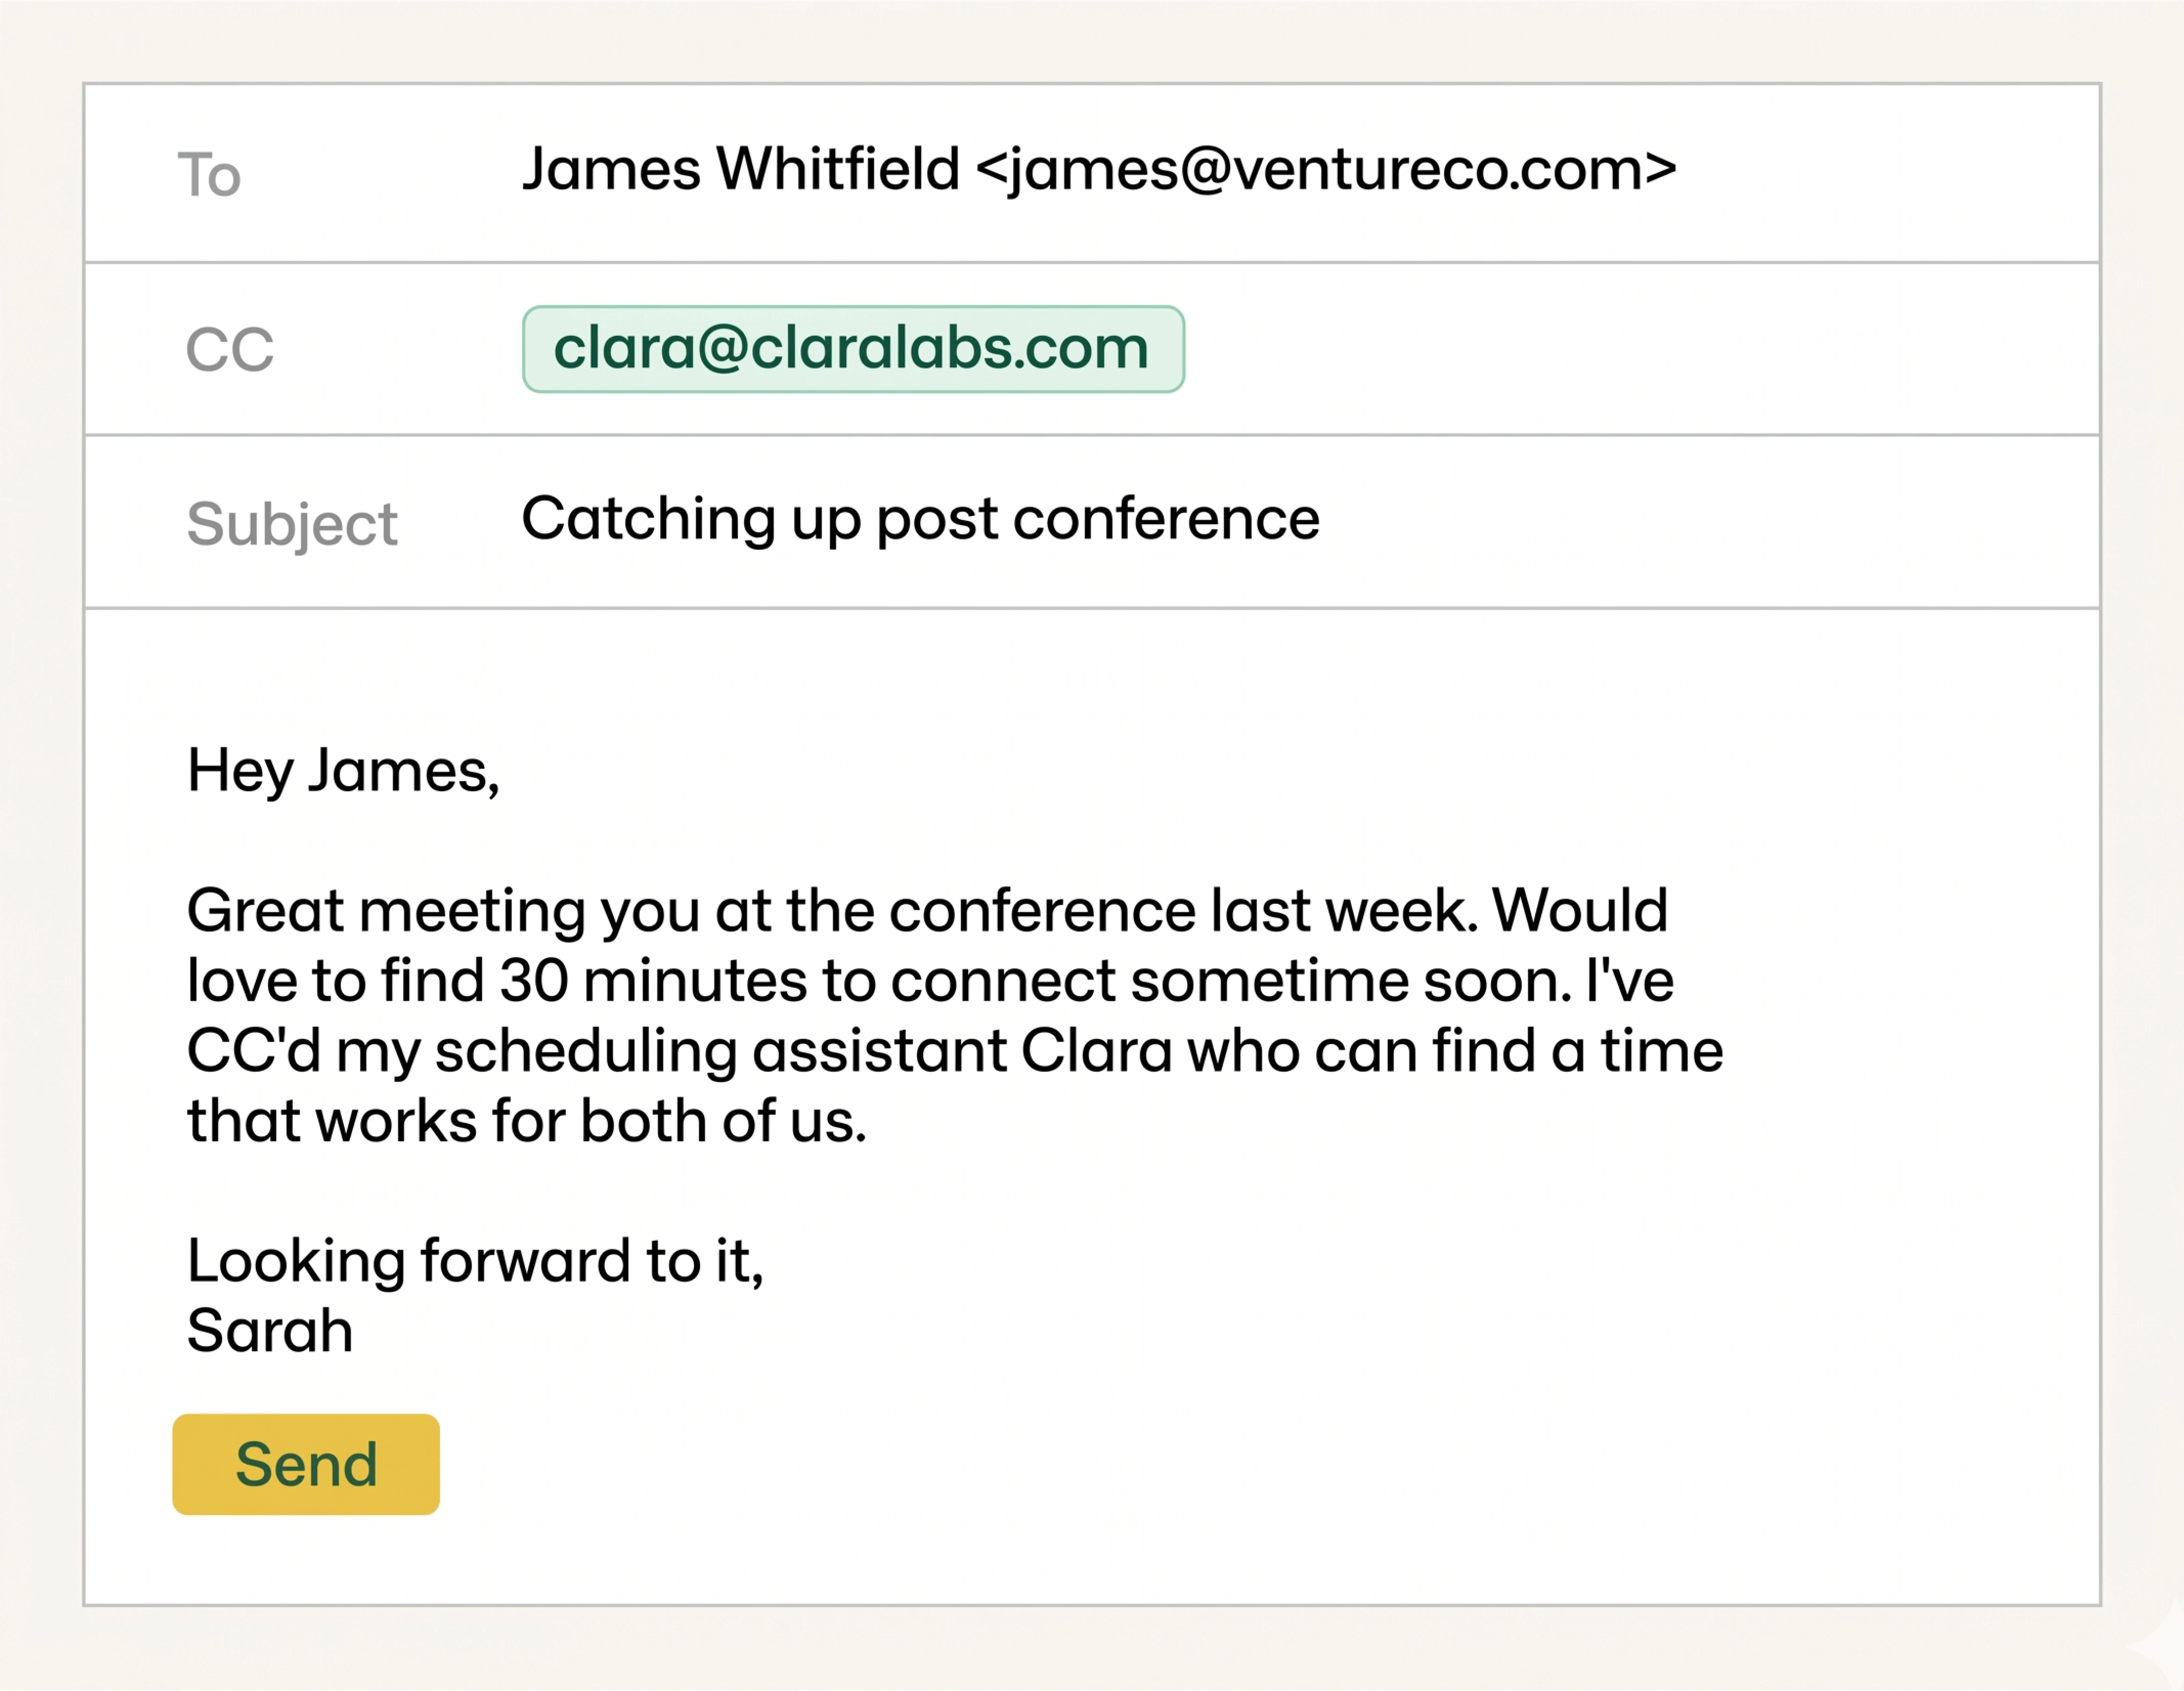Screen dimensions: 2184x1691
Task: Focus the Subject field text
Action: pyautogui.click(x=920, y=519)
